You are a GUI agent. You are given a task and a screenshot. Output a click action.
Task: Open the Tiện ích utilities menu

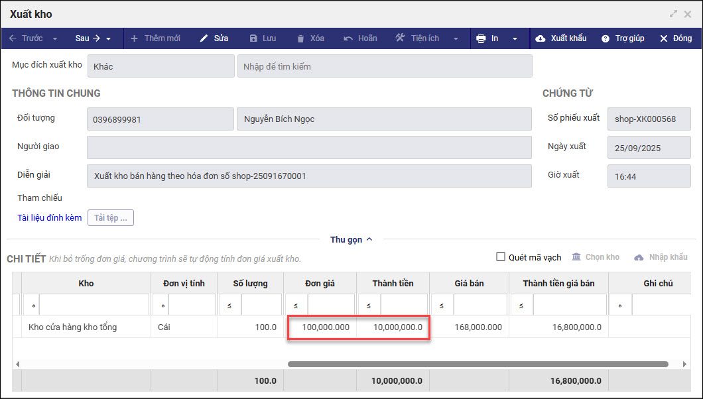coord(418,38)
